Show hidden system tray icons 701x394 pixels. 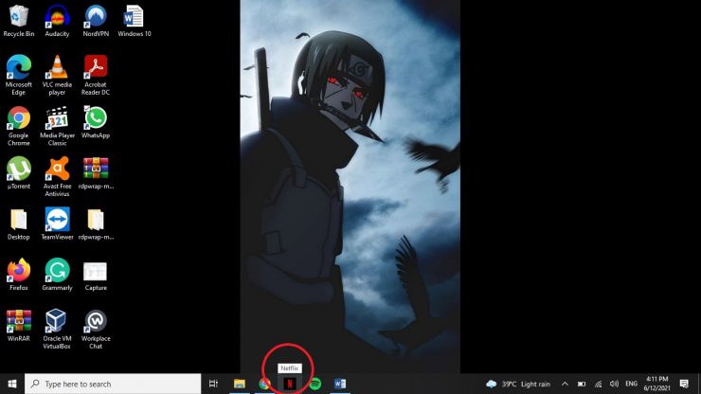coord(565,384)
